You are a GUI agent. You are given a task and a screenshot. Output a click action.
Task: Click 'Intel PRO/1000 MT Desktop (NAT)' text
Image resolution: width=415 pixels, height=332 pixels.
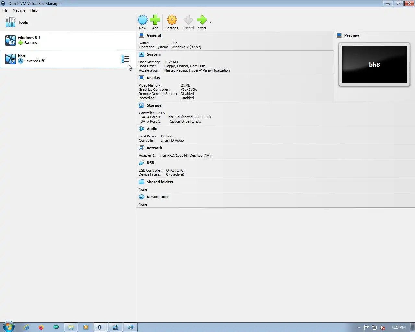coord(186,155)
